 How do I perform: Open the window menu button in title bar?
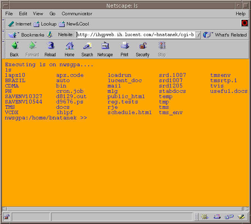(6, 5)
